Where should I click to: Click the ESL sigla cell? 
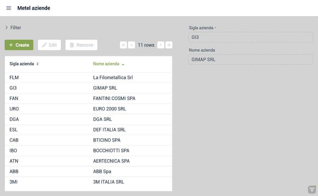coord(13,130)
